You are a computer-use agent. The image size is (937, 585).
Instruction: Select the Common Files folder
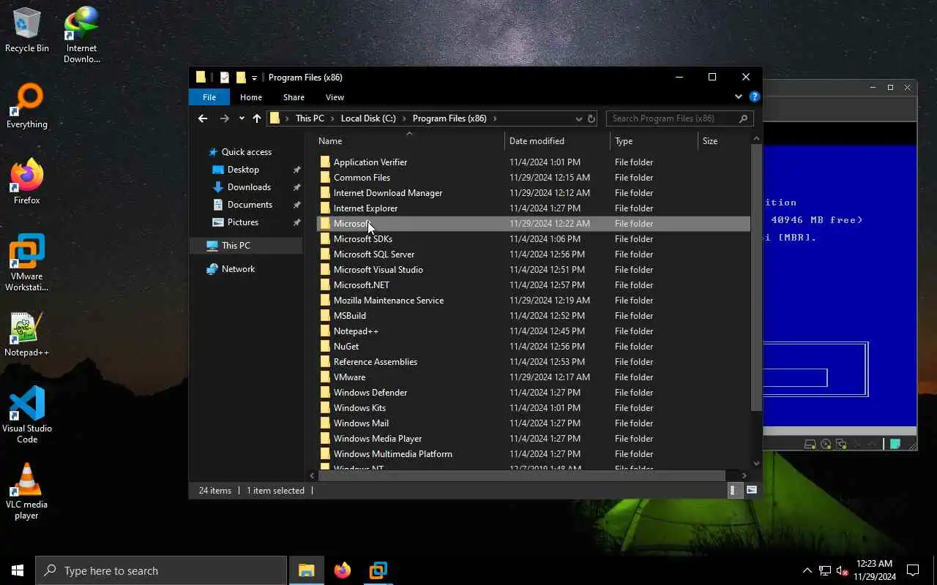point(533,178)
